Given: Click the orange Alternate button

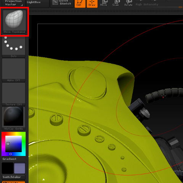Looking at the screenshot, I should pos(13,182).
